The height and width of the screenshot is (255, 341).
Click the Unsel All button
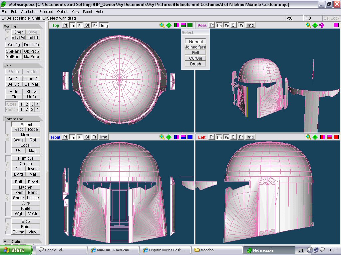coord(31,79)
